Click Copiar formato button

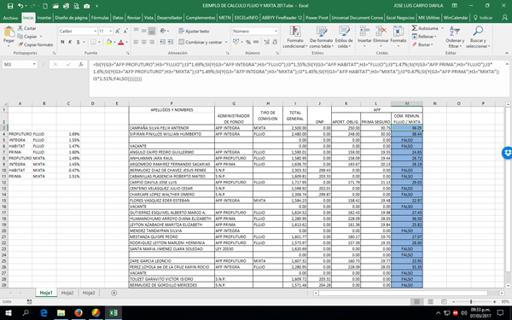click(x=36, y=44)
